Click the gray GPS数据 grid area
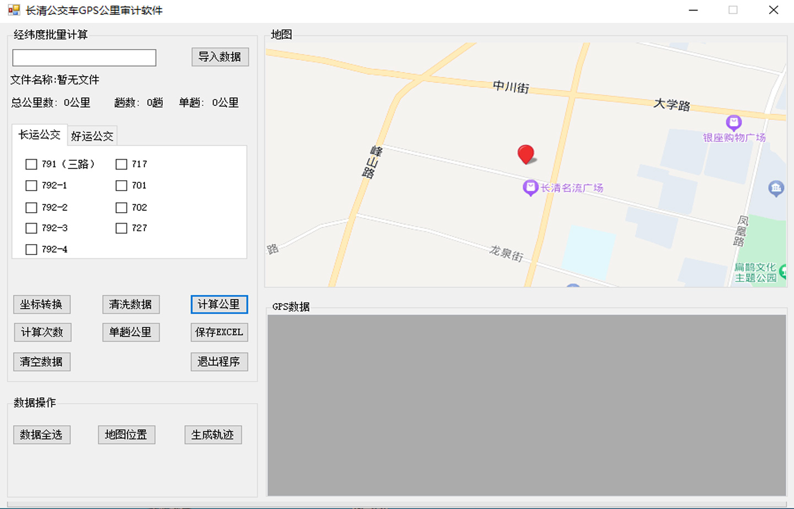This screenshot has height=509, width=794. pos(526,405)
